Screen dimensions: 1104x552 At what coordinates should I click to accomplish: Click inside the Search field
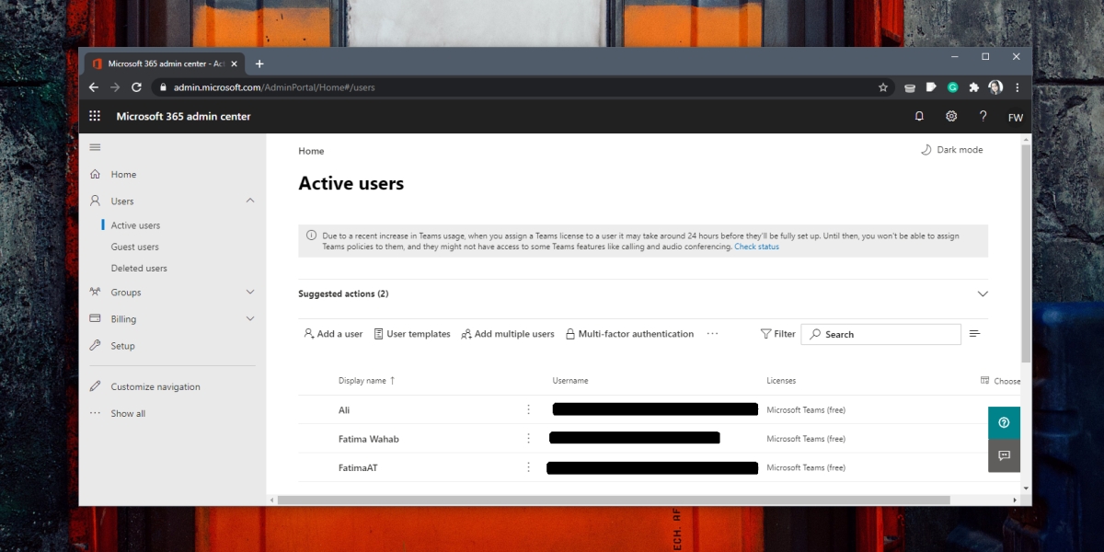(879, 334)
